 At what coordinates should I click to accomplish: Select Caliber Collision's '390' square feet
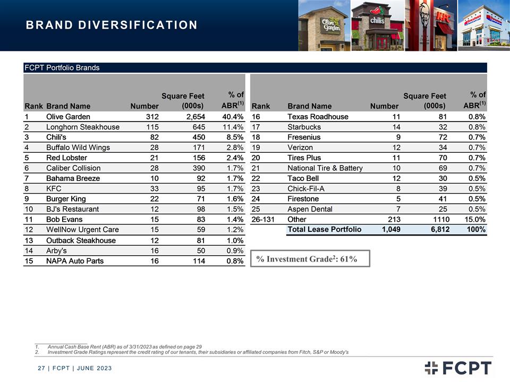coord(199,168)
